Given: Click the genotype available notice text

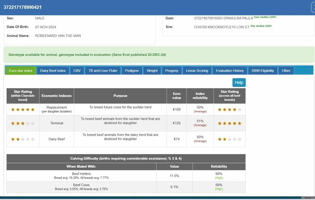Looking at the screenshot, I should pos(87,55).
